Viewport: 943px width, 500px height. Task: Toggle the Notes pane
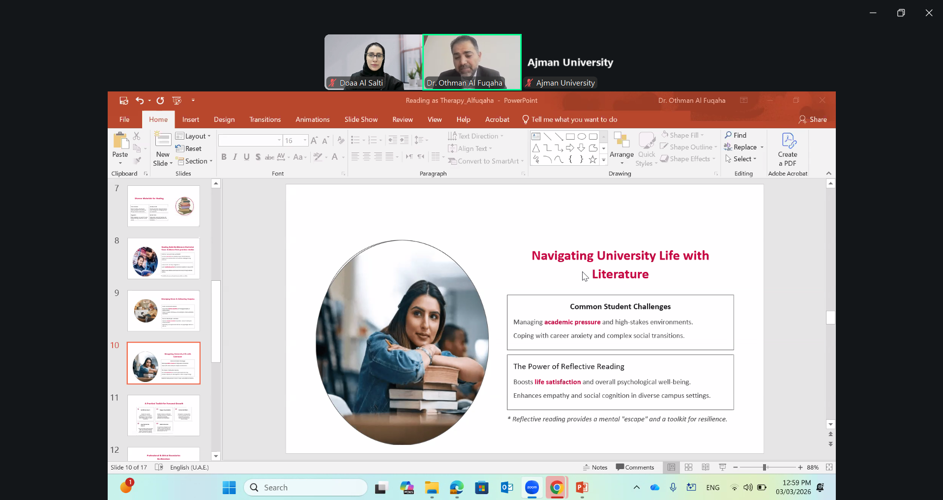pos(595,467)
